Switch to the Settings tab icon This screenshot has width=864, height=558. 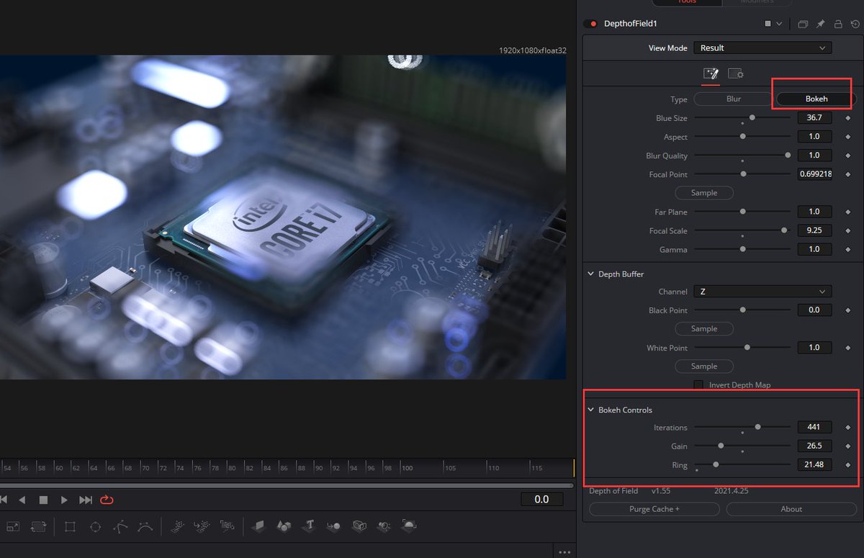click(x=736, y=73)
